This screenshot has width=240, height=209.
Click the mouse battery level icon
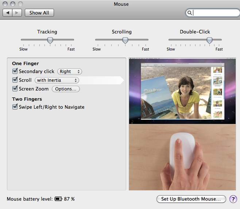[x=58, y=199]
